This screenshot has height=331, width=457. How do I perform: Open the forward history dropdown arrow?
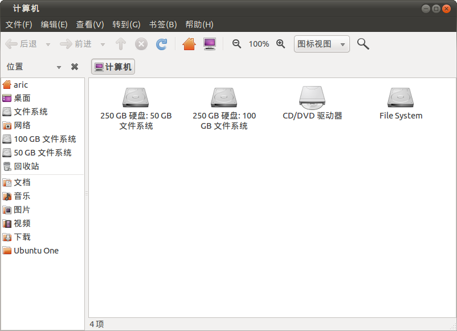pyautogui.click(x=103, y=44)
